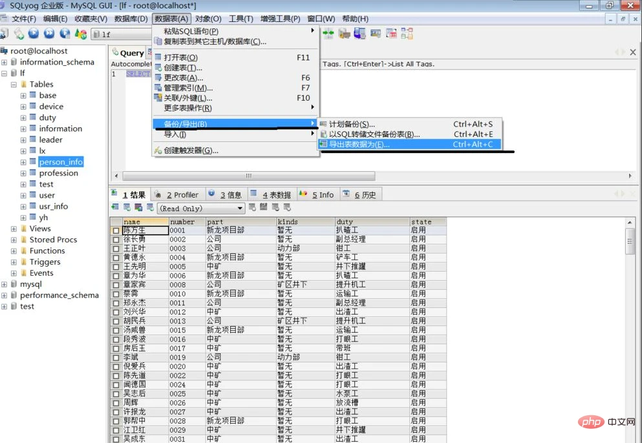Collapse the Tables node in sidebar

click(x=14, y=84)
